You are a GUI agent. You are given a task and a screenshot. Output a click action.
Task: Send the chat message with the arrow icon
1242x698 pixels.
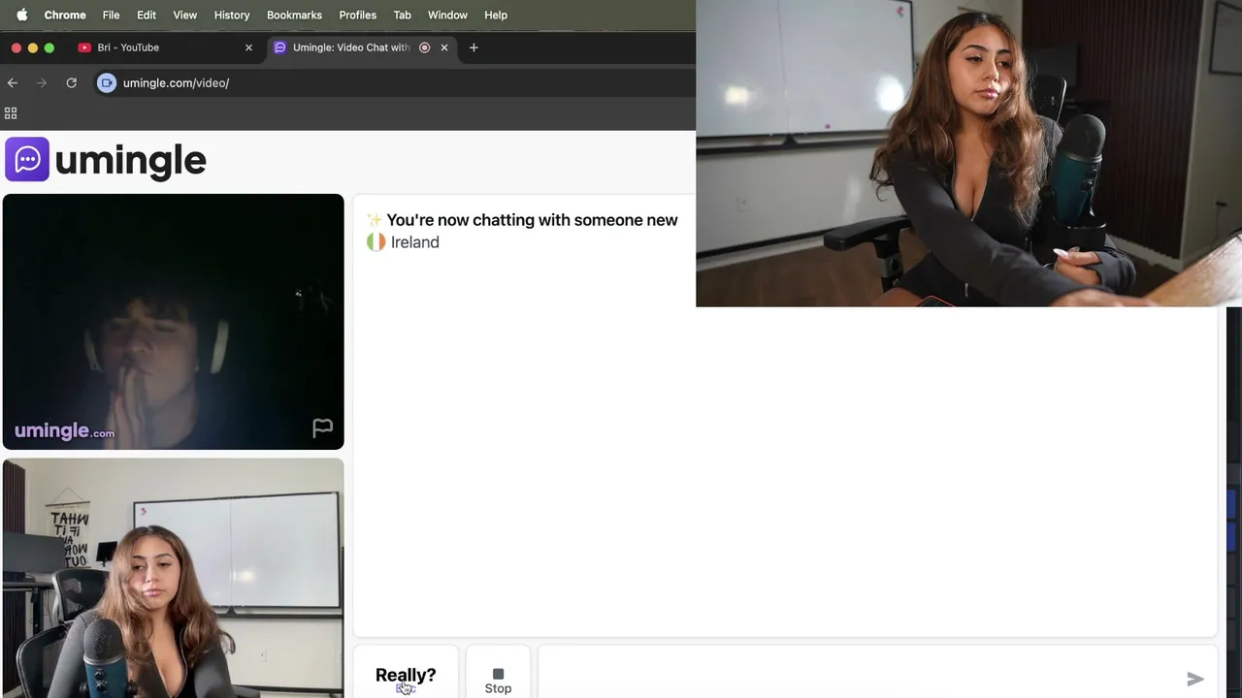click(x=1195, y=680)
